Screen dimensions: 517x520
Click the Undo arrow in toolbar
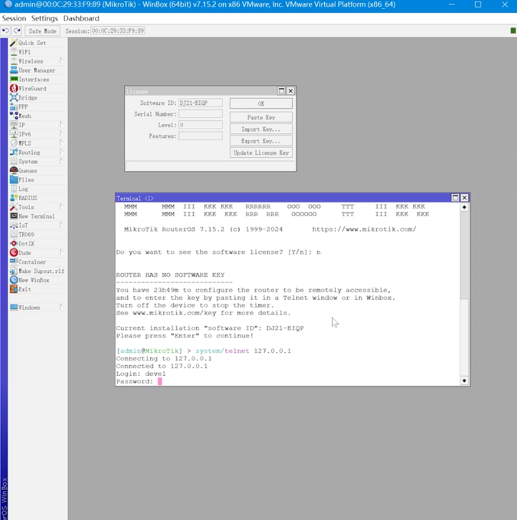(x=5, y=31)
